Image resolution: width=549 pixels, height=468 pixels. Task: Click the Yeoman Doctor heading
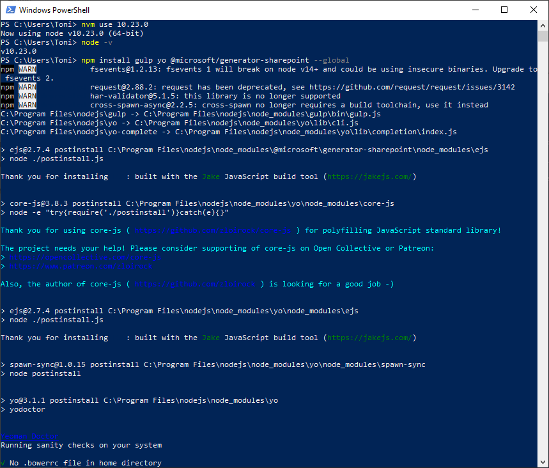(x=29, y=436)
